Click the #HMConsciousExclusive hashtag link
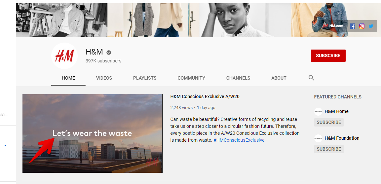Image resolution: width=381 pixels, height=184 pixels. (239, 140)
